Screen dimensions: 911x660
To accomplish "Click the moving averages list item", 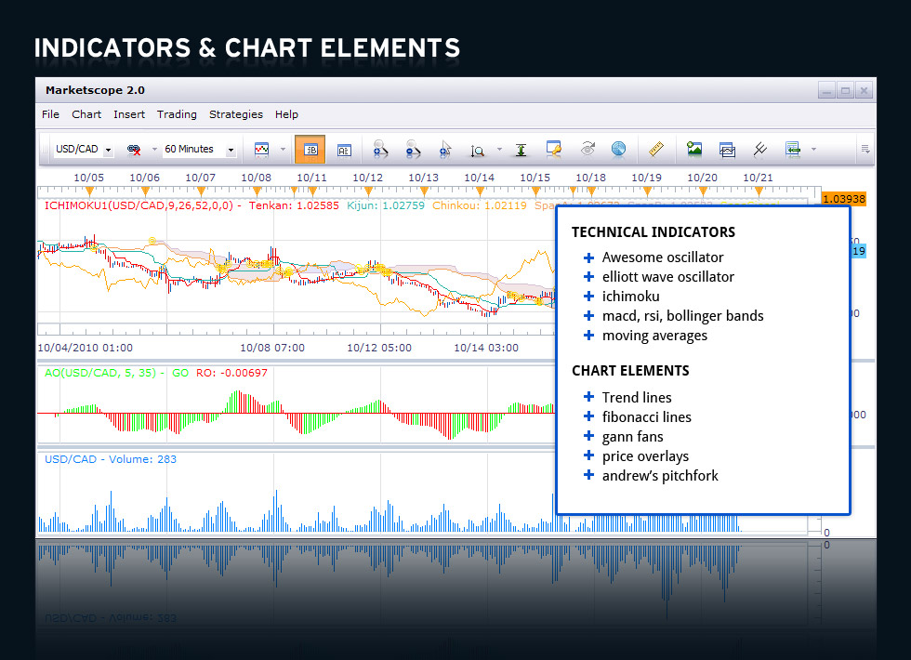I will 654,336.
